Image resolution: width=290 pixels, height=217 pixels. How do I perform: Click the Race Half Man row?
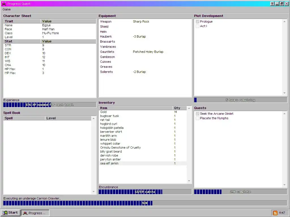pos(50,29)
